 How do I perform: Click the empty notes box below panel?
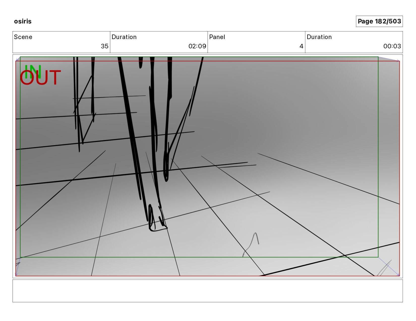pos(207,291)
